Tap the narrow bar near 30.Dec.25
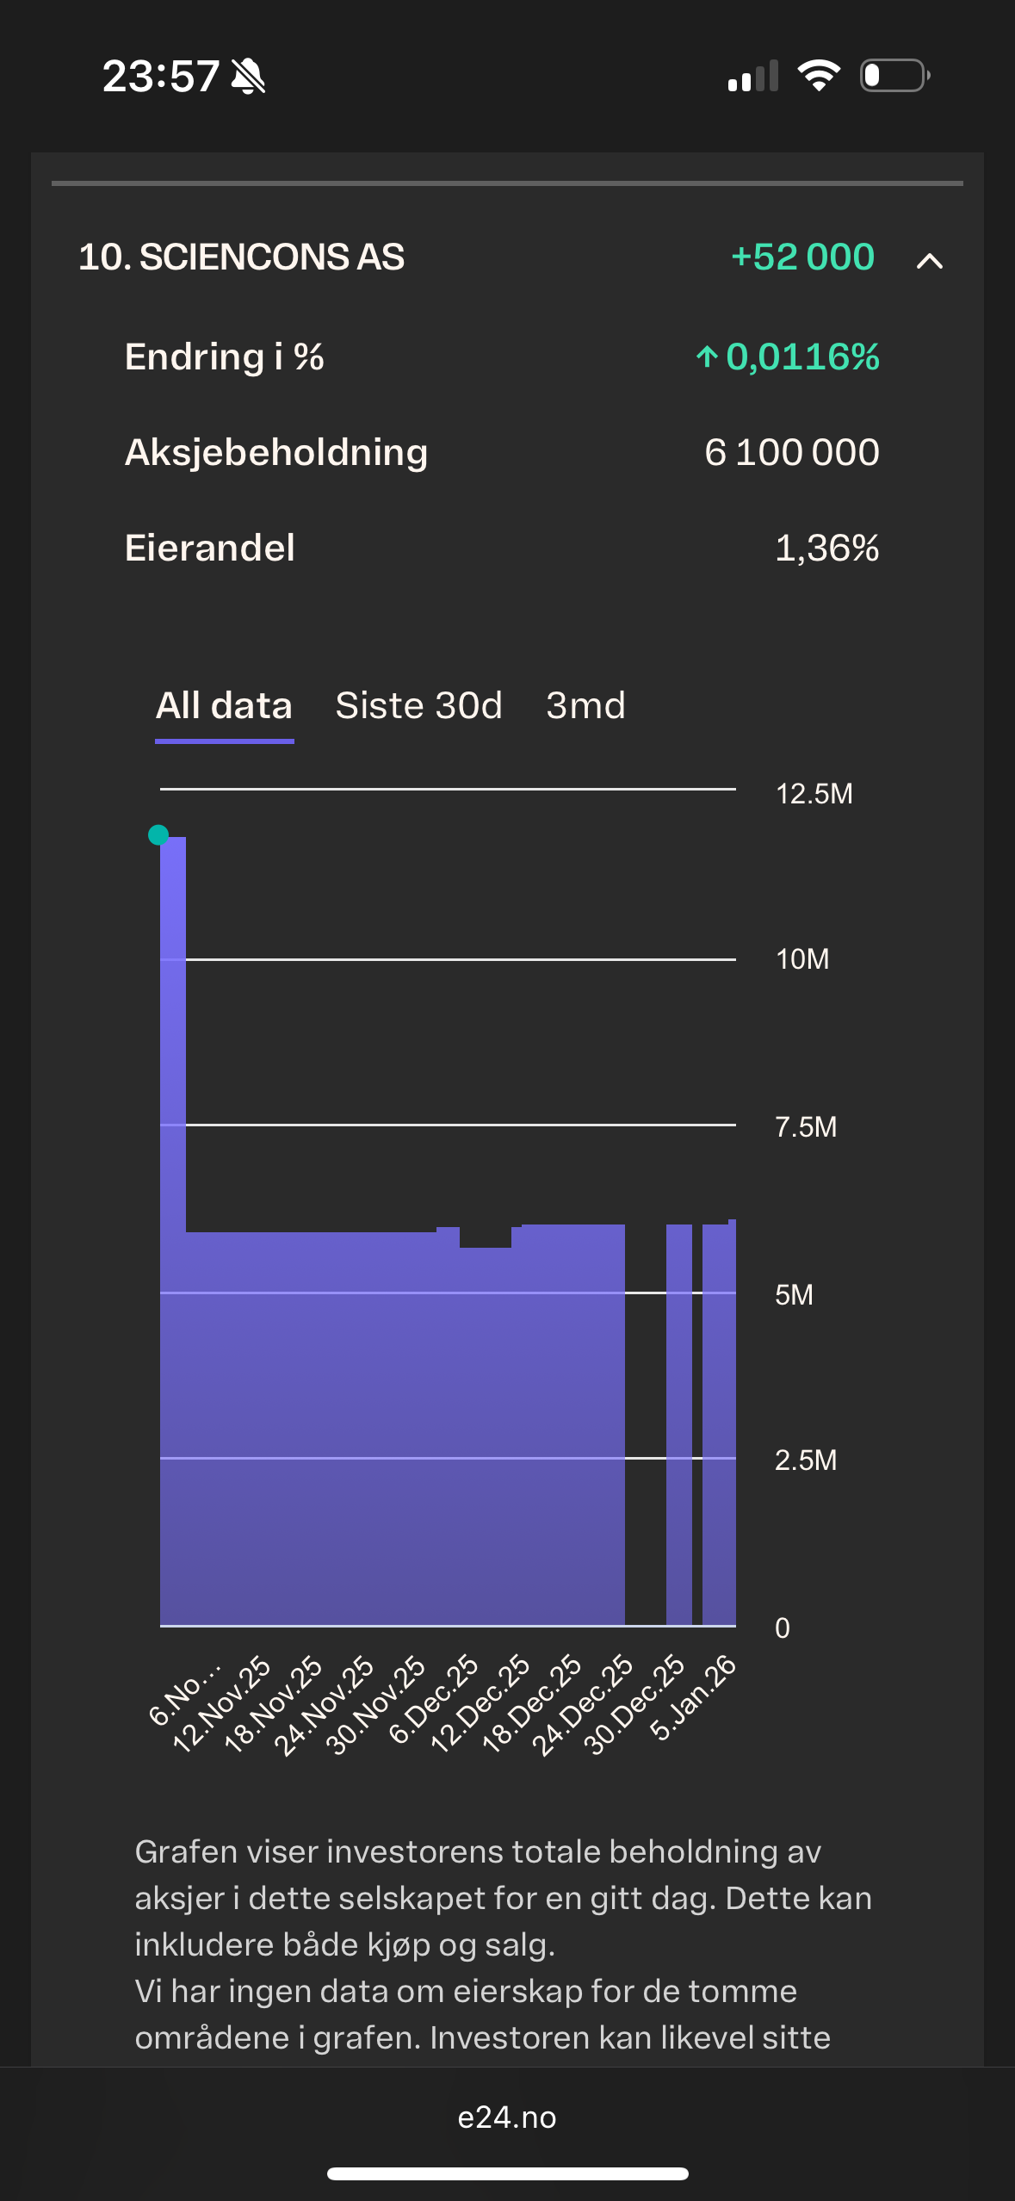The image size is (1015, 2201). (x=679, y=1421)
